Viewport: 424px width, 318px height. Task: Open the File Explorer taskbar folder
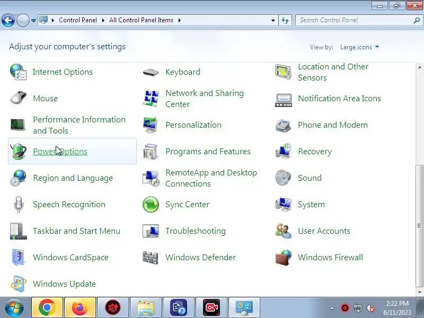pos(146,308)
